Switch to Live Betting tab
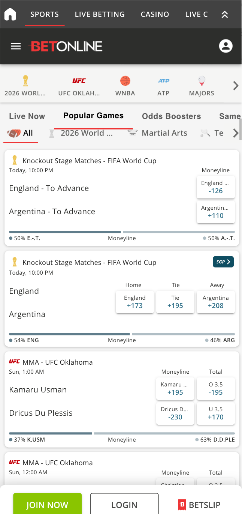This screenshot has width=242, height=514. tap(100, 14)
